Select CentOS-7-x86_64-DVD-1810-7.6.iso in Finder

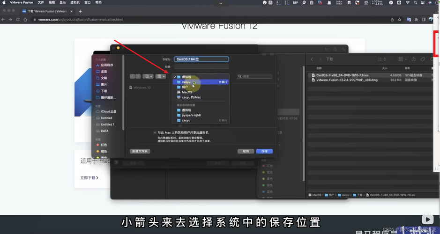click(x=342, y=75)
